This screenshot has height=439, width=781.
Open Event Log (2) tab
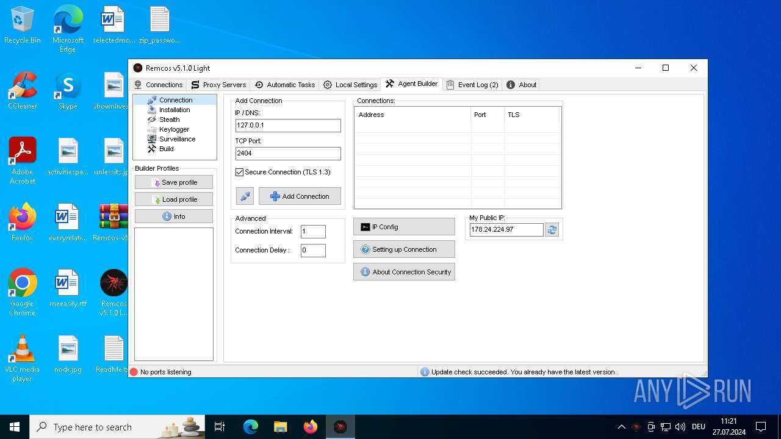click(x=473, y=85)
